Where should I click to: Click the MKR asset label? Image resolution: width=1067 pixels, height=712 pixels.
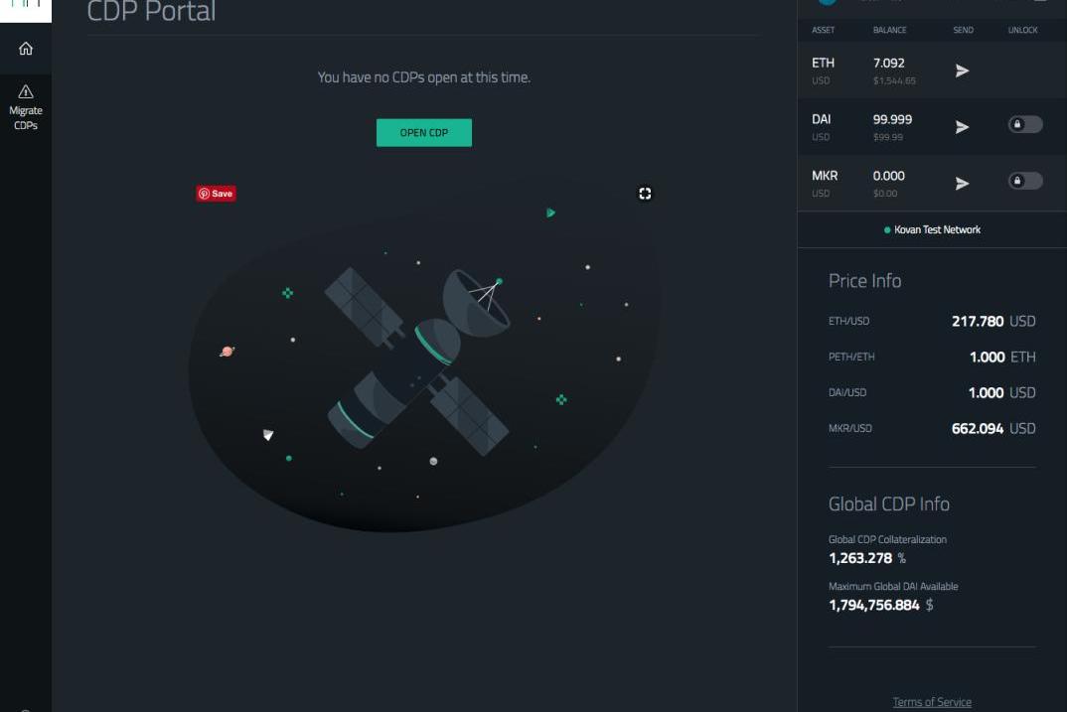pyautogui.click(x=824, y=176)
